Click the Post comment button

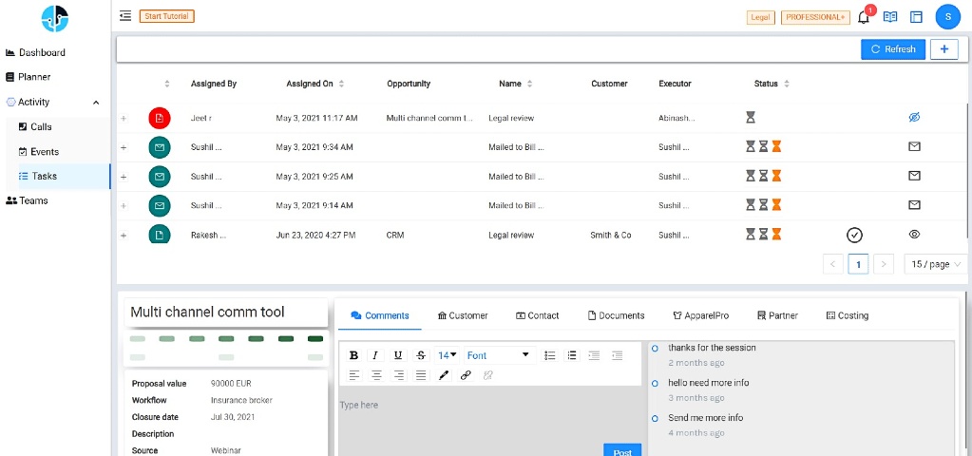pyautogui.click(x=622, y=450)
